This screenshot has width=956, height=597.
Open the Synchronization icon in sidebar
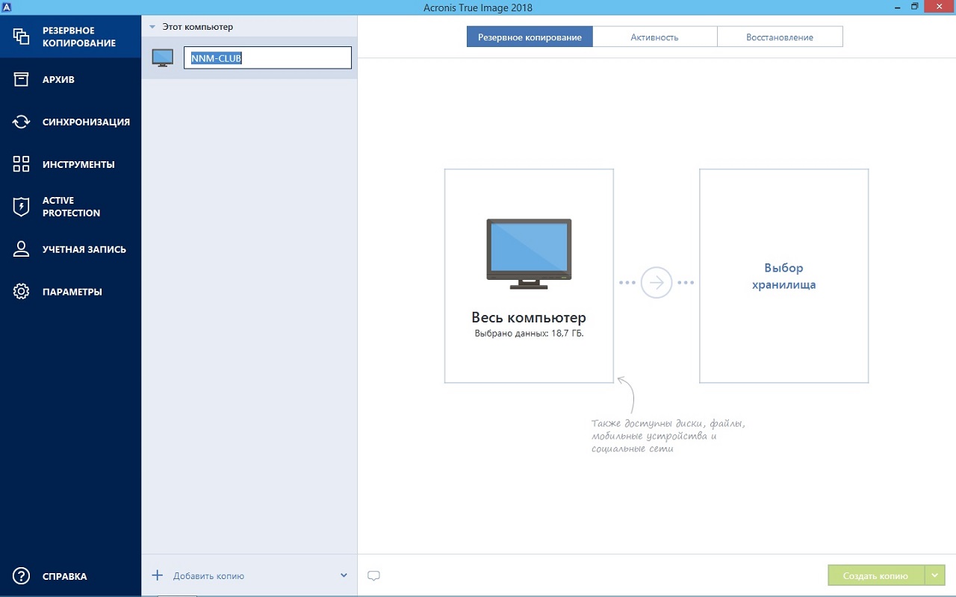21,122
